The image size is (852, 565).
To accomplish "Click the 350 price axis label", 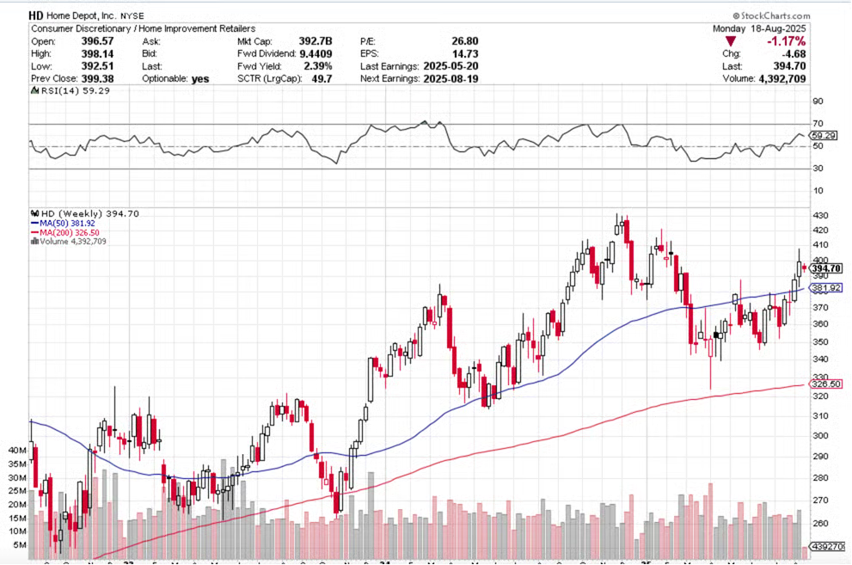I will pyautogui.click(x=820, y=342).
